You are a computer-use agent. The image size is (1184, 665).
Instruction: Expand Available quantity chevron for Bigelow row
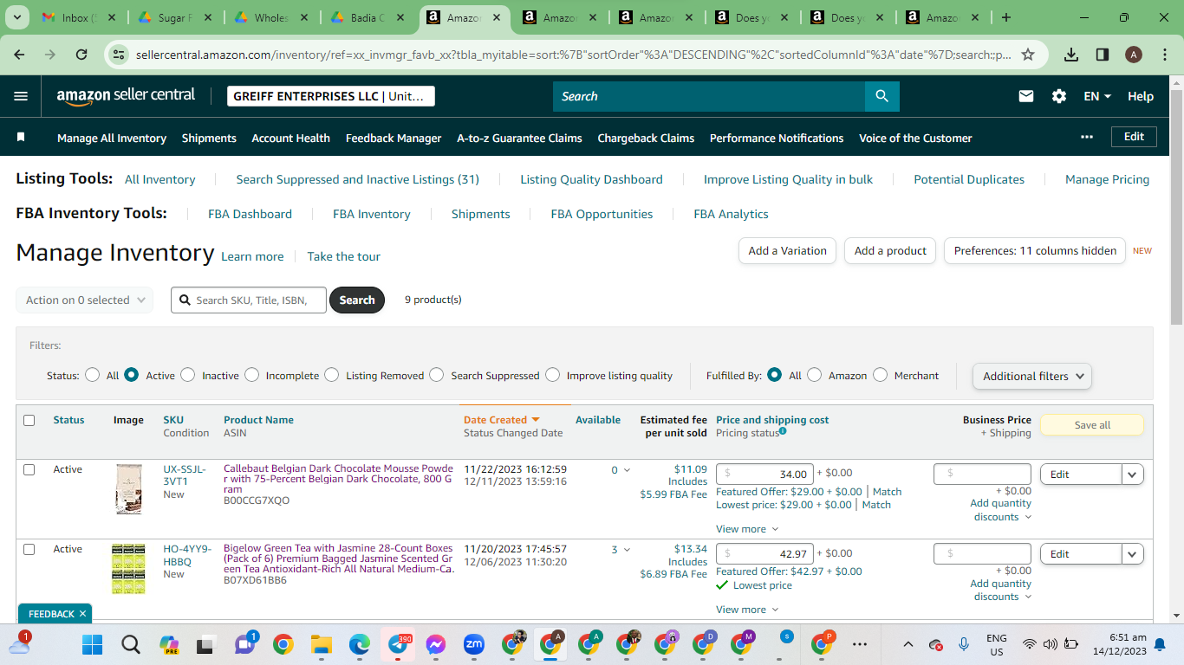[x=628, y=550]
